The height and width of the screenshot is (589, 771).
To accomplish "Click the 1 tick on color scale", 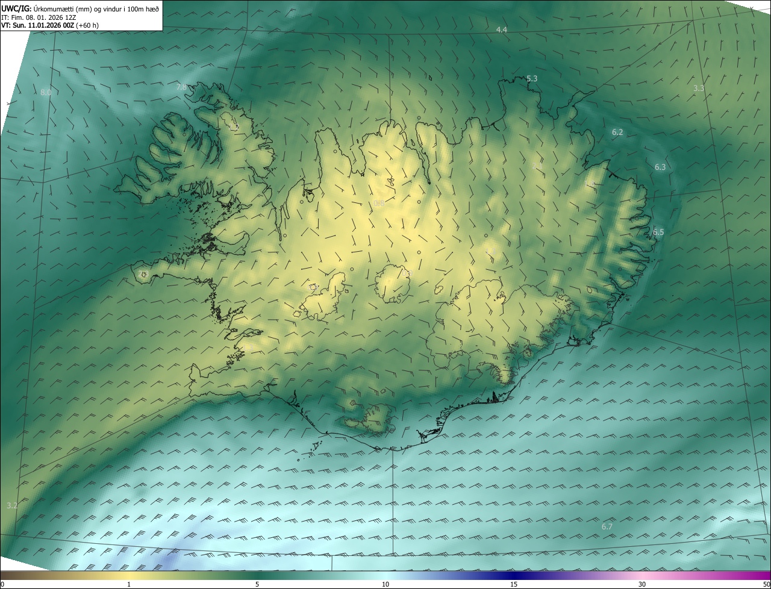I will pos(129,584).
